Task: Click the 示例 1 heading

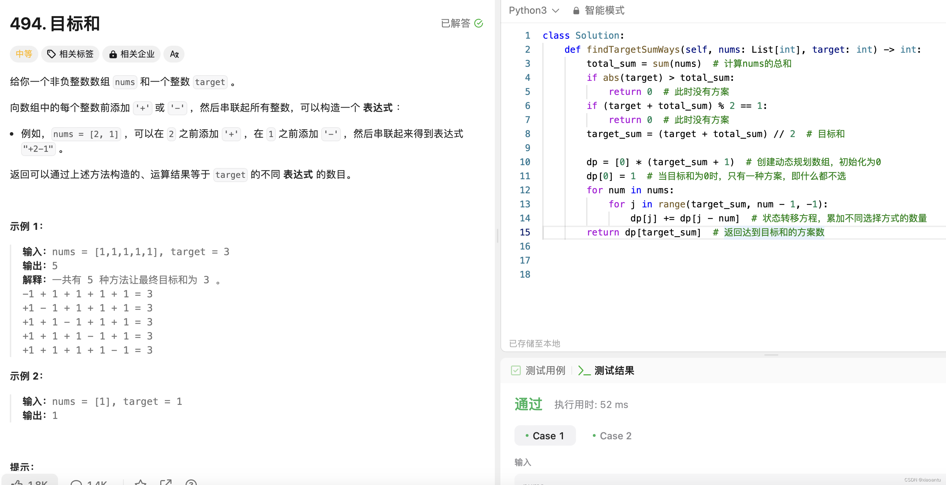Action: 26,227
